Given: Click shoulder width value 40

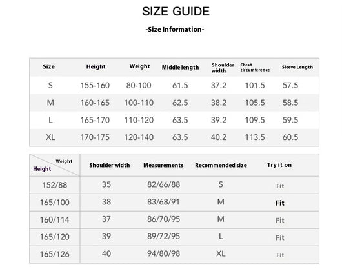Looking at the screenshot, I should pyautogui.click(x=106, y=253).
